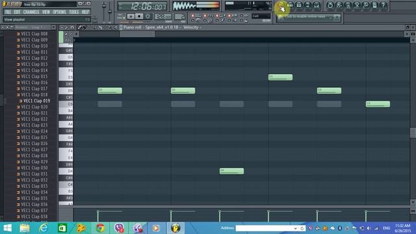Open Internet Explorer from the taskbar

(44, 228)
